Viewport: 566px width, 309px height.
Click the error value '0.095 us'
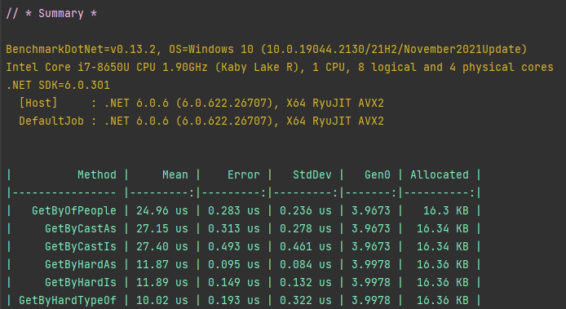(234, 264)
